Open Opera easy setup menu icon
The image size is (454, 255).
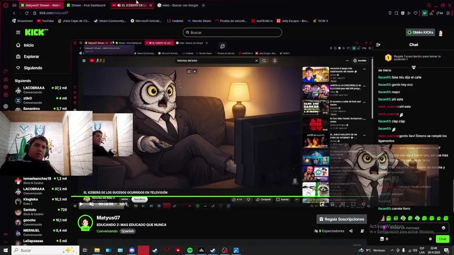pos(449,13)
